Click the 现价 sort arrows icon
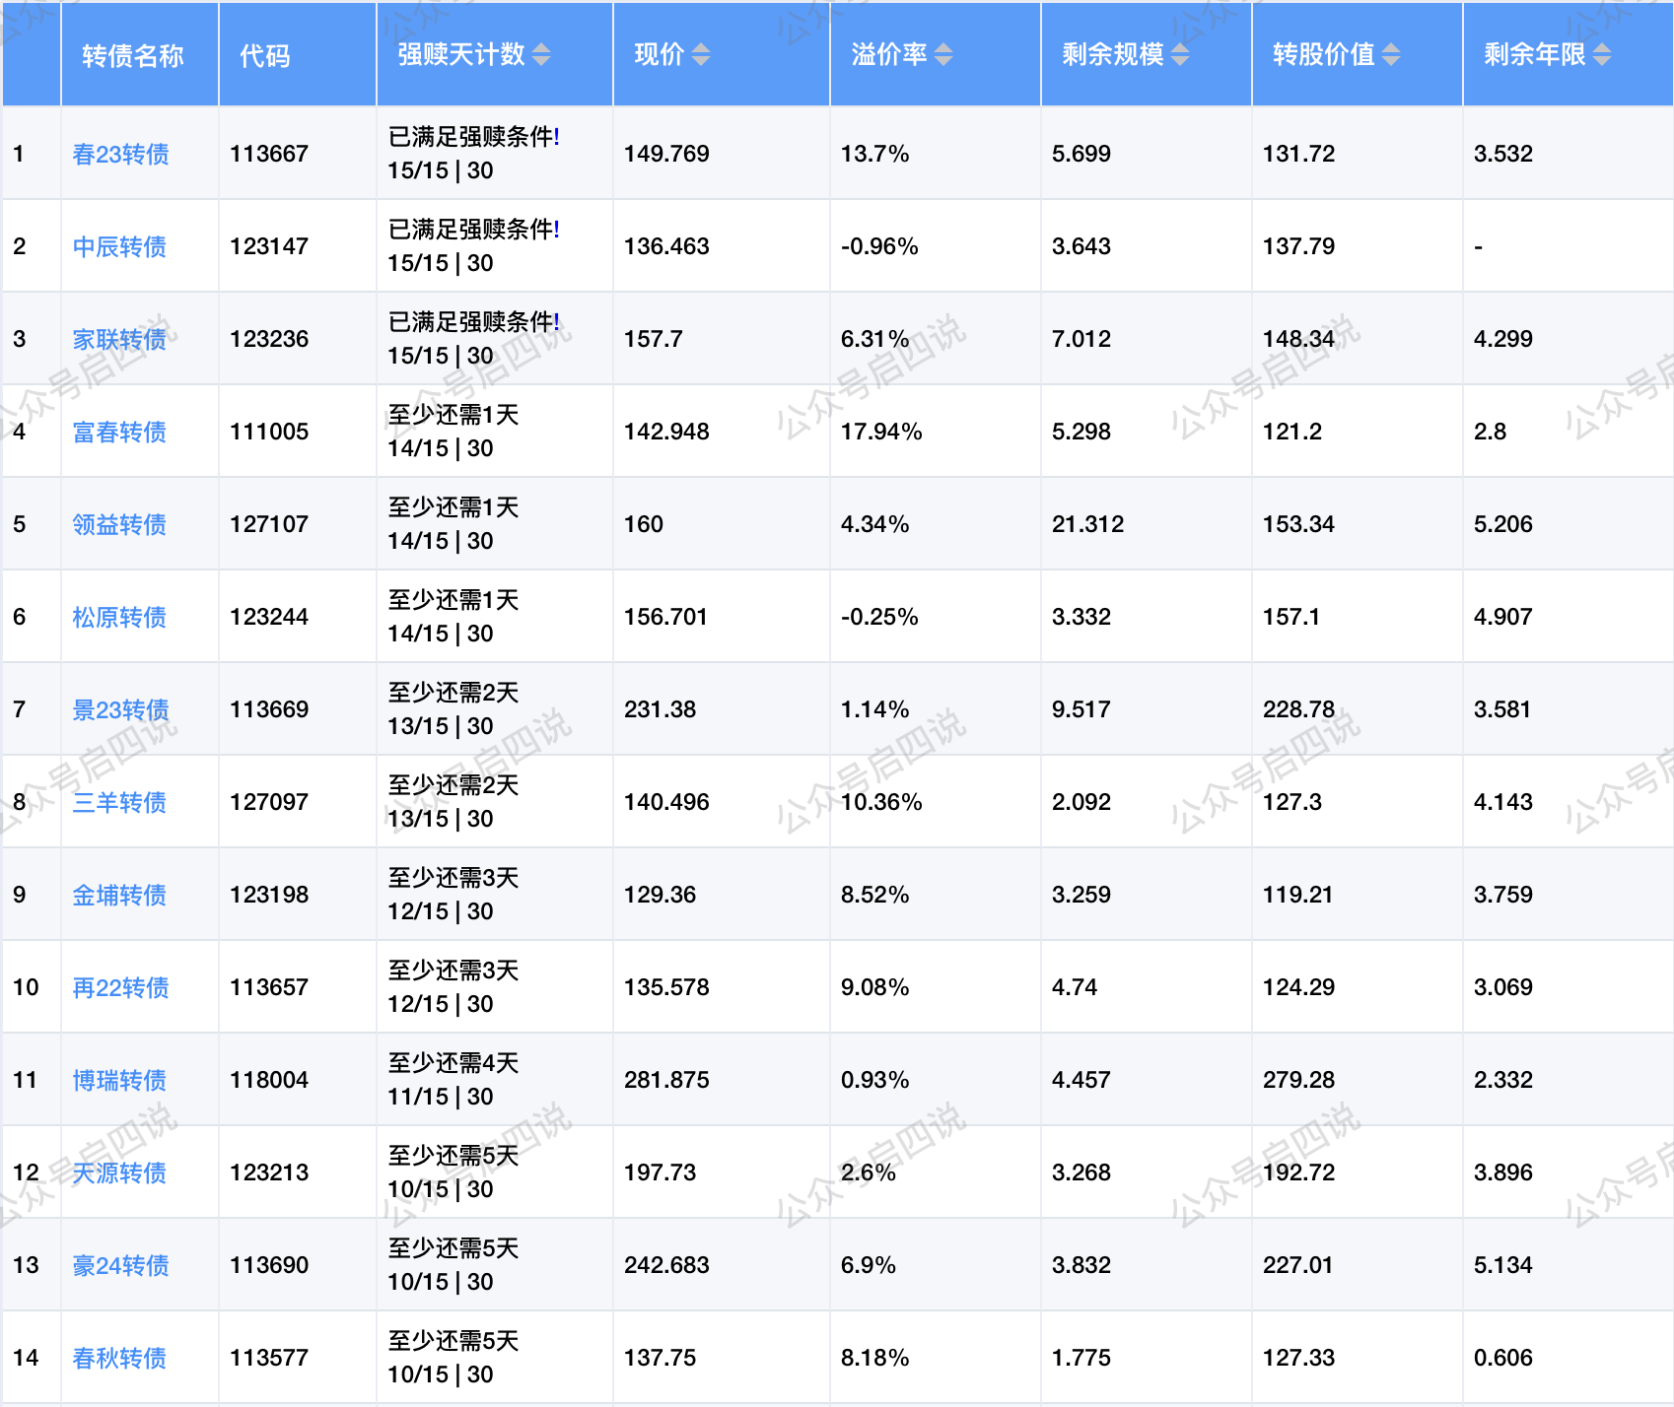Image resolution: width=1674 pixels, height=1407 pixels. coord(700,55)
